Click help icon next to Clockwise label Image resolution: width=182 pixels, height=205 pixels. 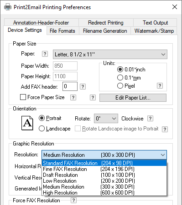[150, 119]
